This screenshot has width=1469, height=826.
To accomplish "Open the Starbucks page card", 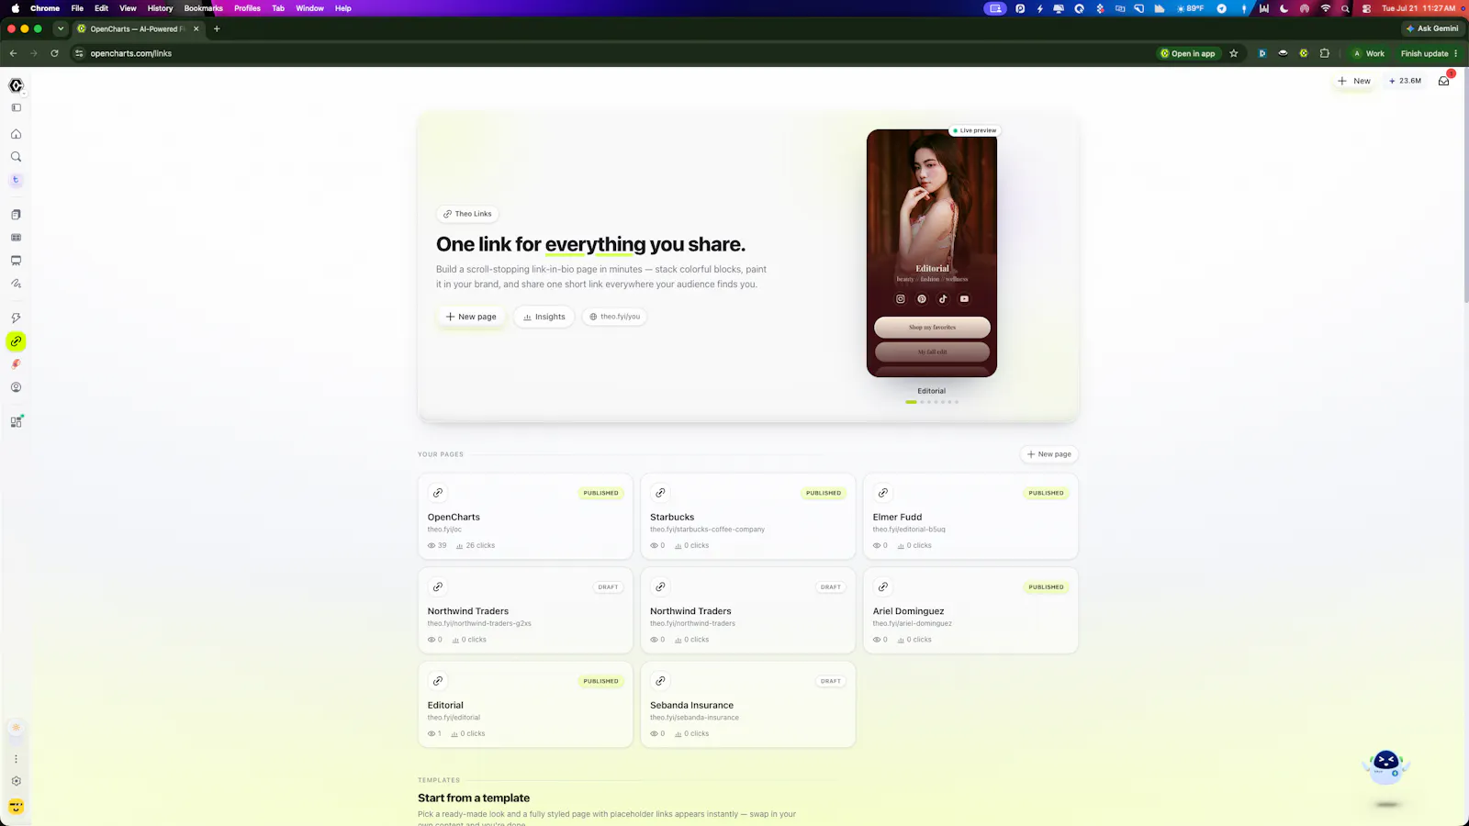I will point(748,517).
